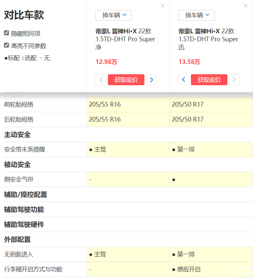Click the 后轮胎规格 row label

[x=19, y=120]
